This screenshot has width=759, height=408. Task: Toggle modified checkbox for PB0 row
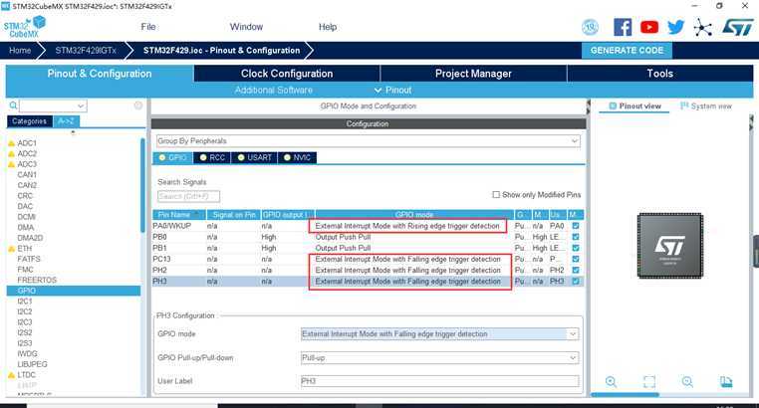[x=576, y=237]
